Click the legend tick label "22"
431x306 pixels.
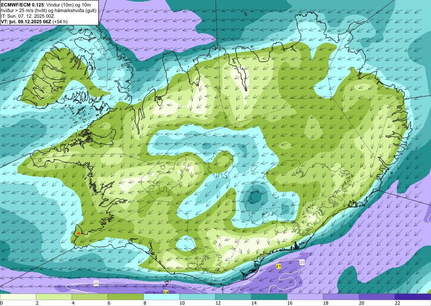tap(397, 303)
